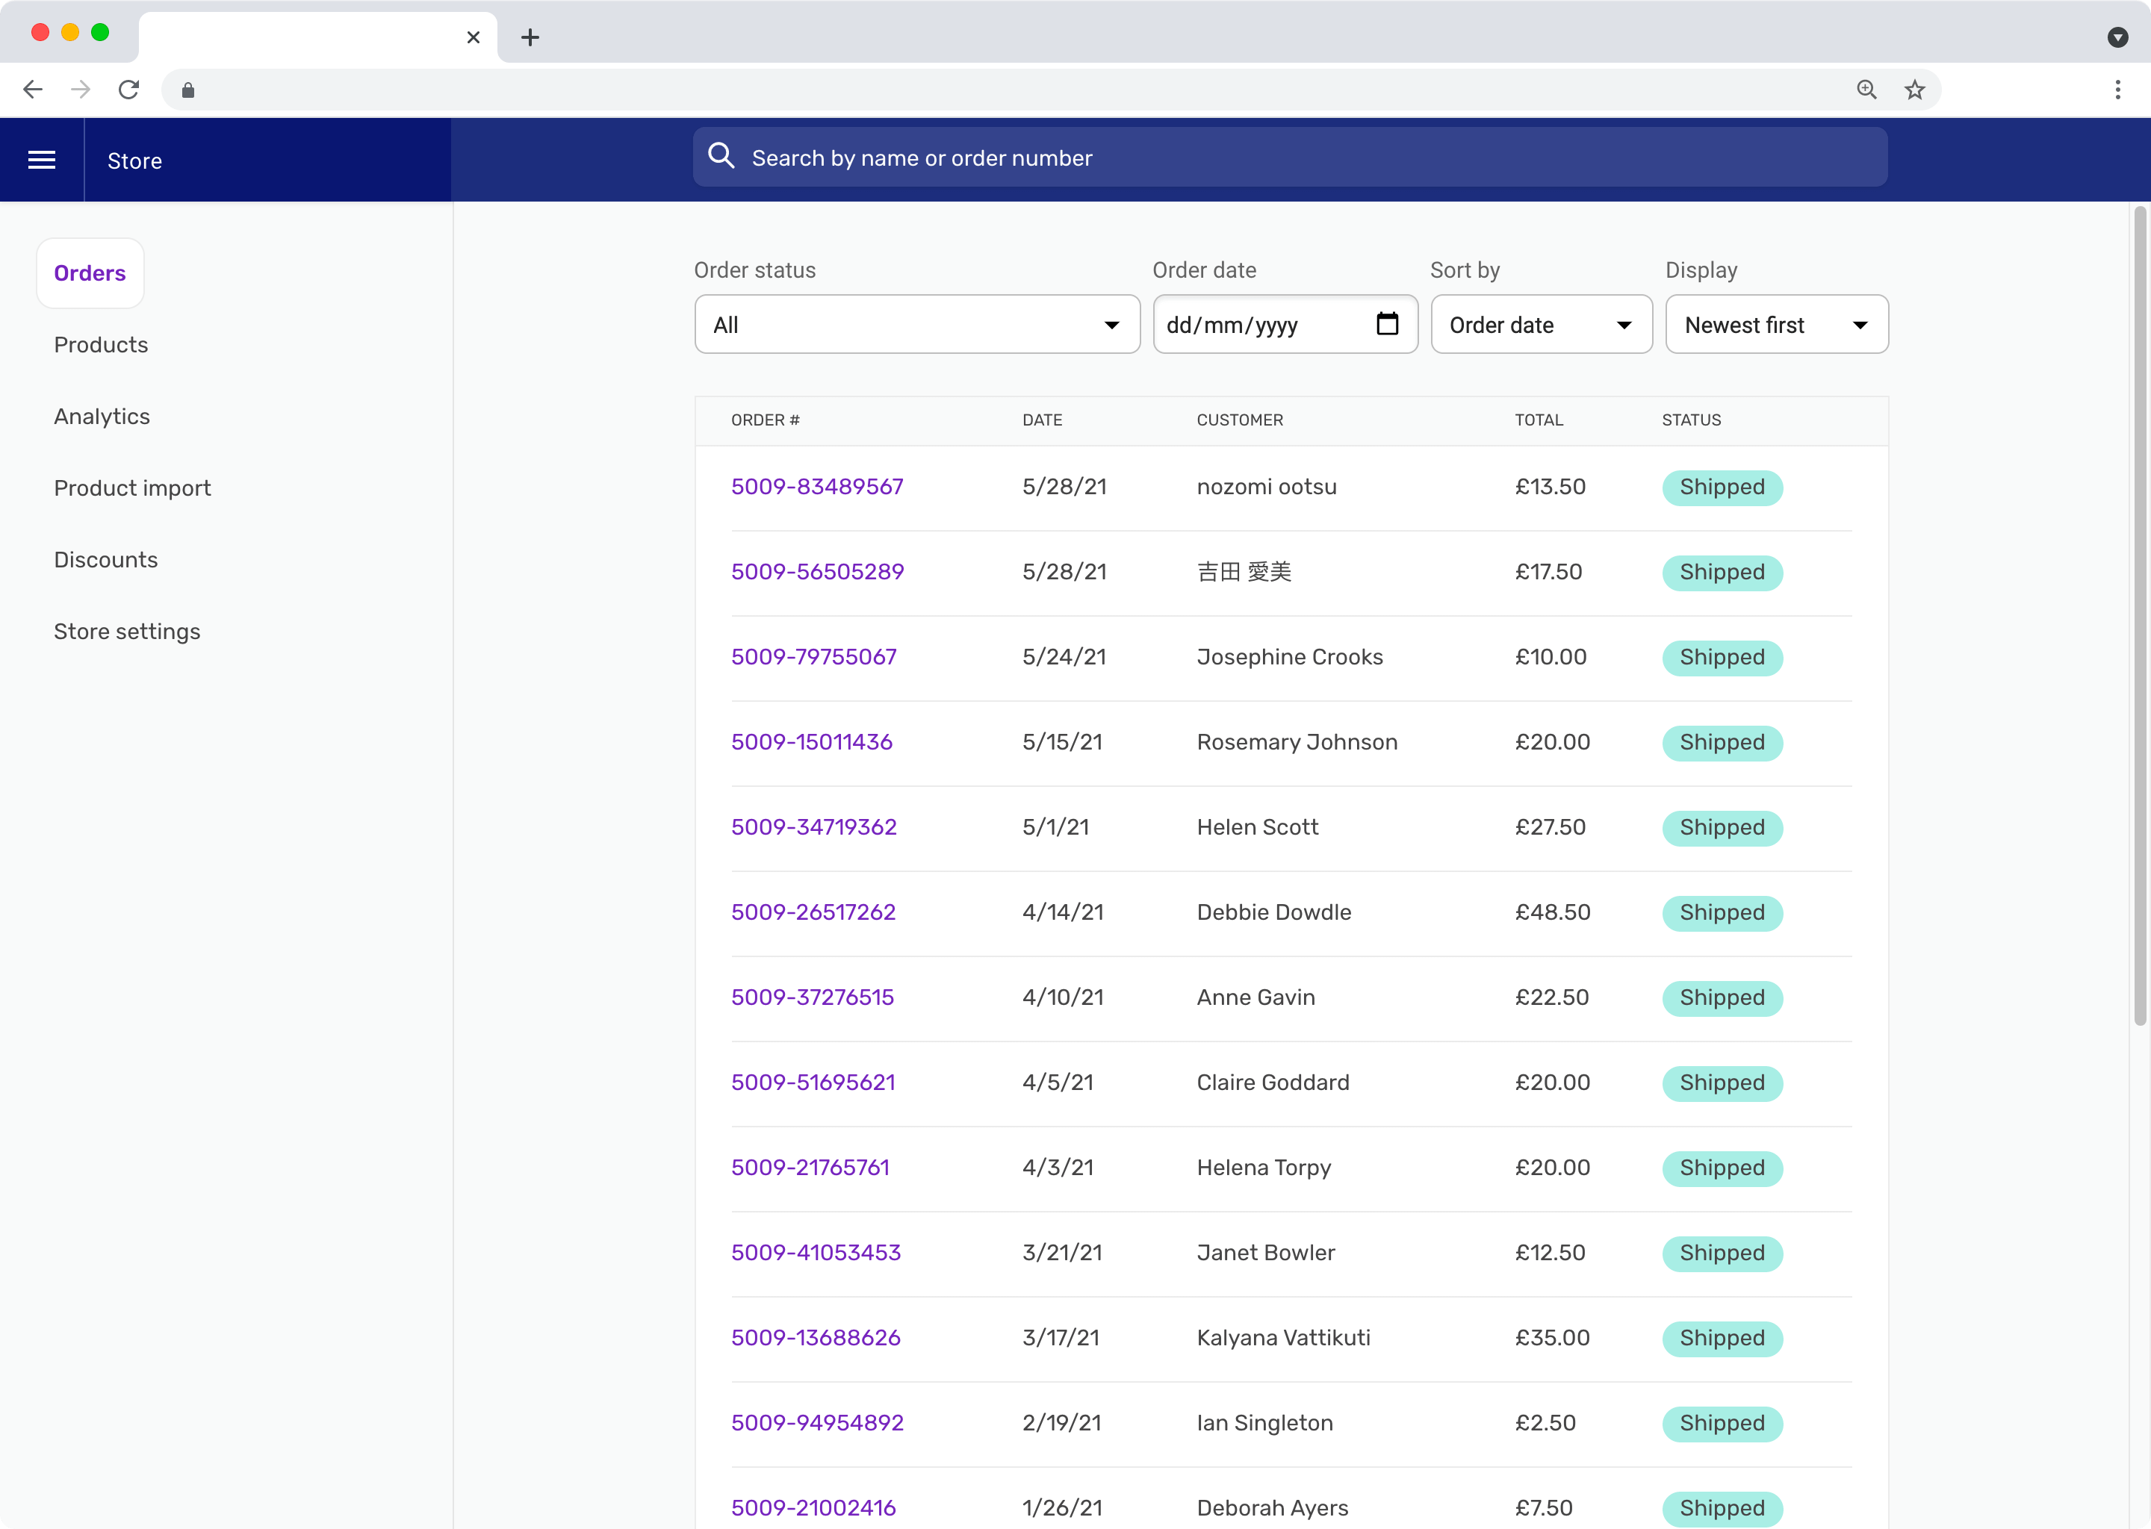Expand the Newest first display dropdown
The width and height of the screenshot is (2151, 1529).
click(1776, 324)
